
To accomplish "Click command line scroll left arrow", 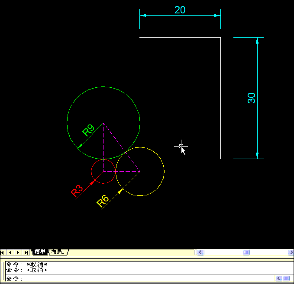I will click(x=278, y=278).
